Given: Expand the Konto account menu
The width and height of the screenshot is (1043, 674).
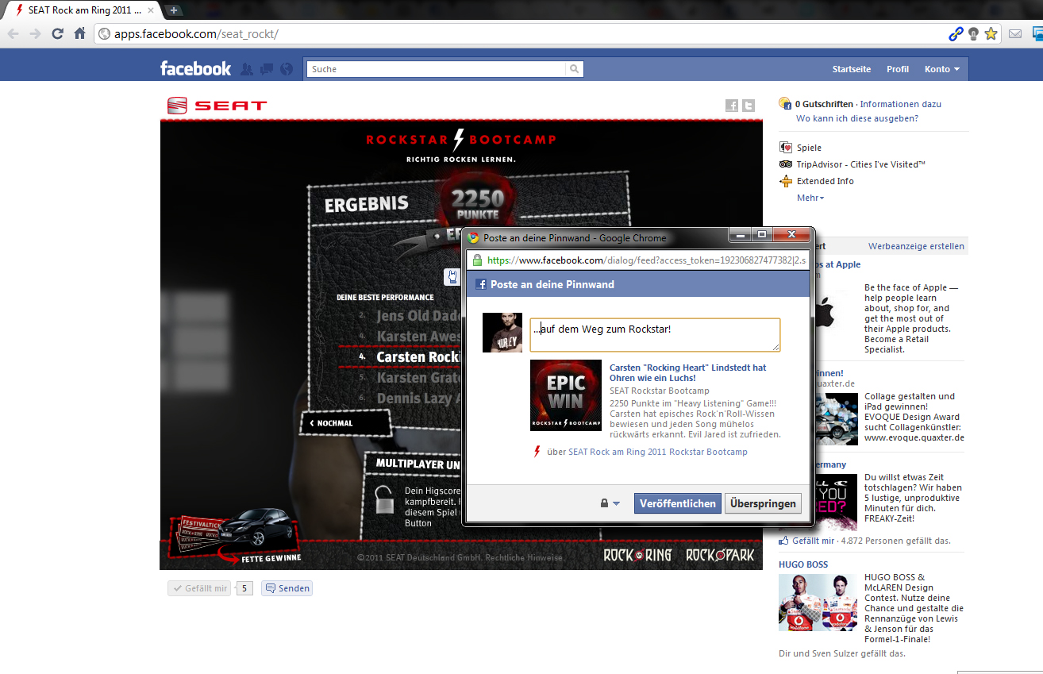Looking at the screenshot, I should pyautogui.click(x=941, y=69).
